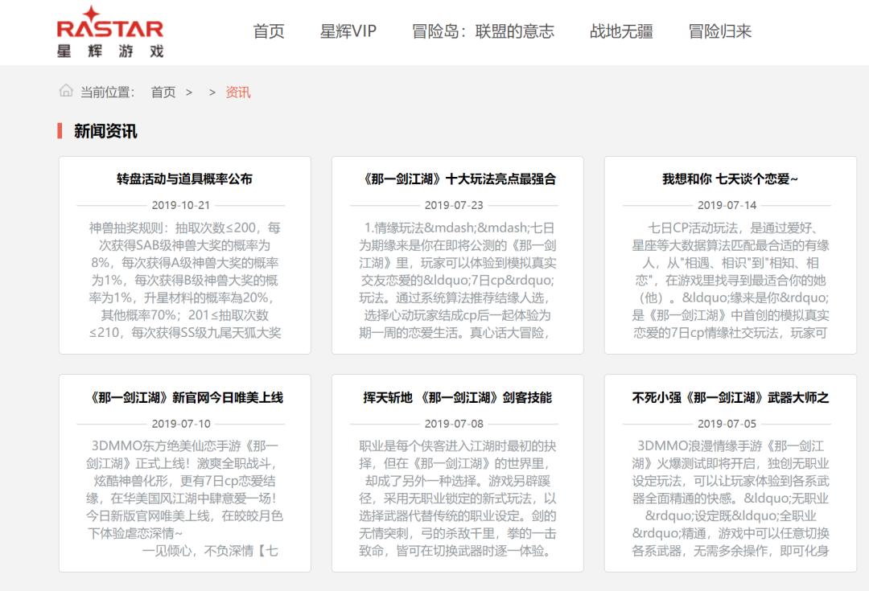Screen dimensions: 869x591
Task: Go to the 星辉VIP menu item
Action: point(348,31)
